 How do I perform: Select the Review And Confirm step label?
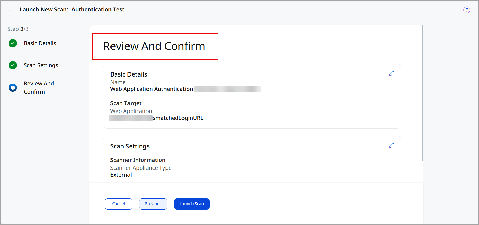coord(39,88)
